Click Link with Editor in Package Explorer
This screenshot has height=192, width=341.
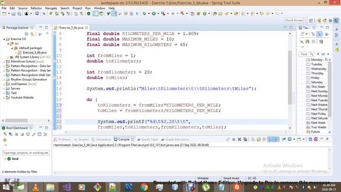click(32, 34)
